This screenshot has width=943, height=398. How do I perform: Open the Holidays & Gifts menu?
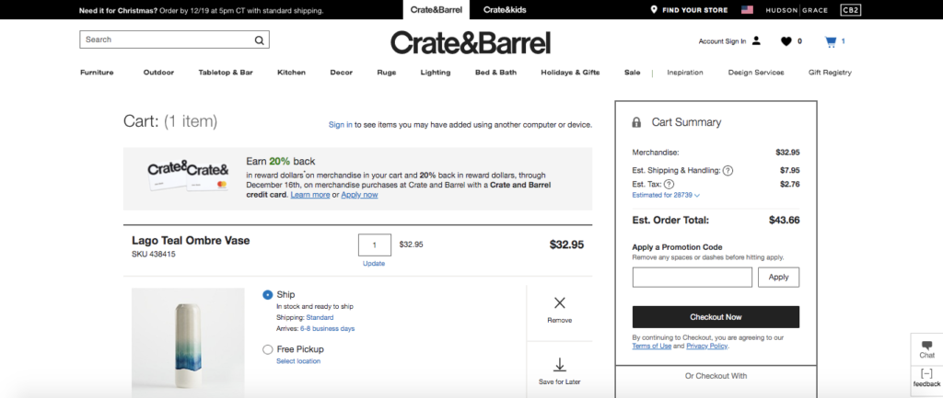[x=570, y=73]
